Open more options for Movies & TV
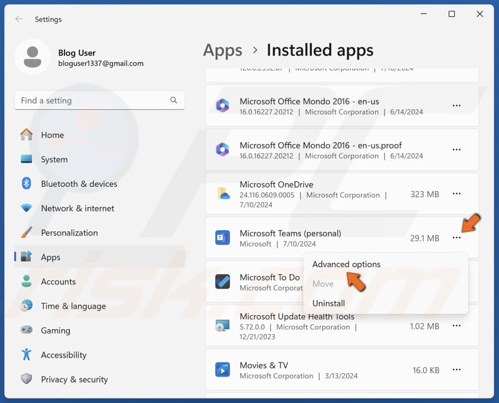 point(456,370)
